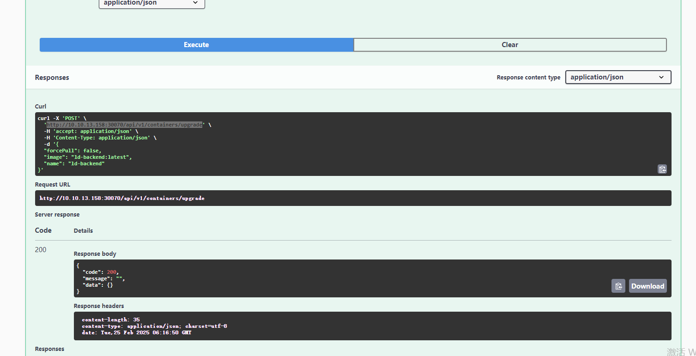Image resolution: width=696 pixels, height=356 pixels.
Task: Click the content-length: 35 header
Action: 111,320
